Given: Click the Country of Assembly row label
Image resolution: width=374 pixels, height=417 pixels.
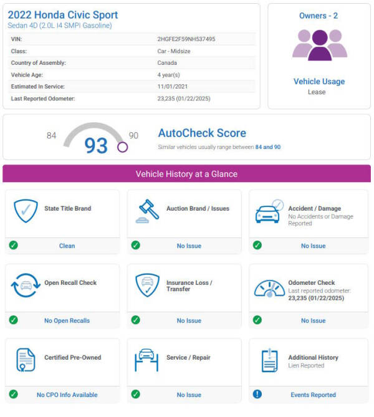Looking at the screenshot, I should (x=38, y=63).
